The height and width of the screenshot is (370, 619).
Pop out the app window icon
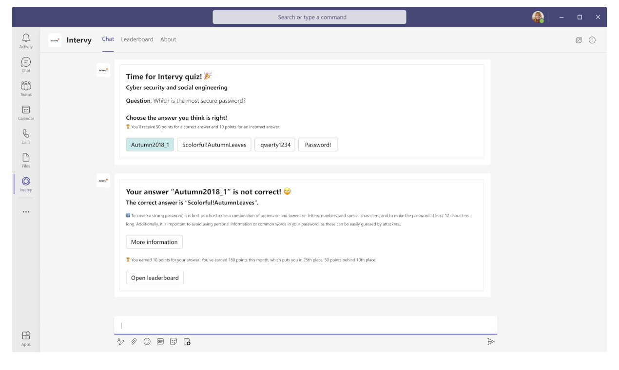[x=579, y=40]
